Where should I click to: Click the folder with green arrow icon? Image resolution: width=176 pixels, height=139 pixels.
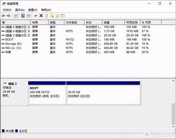pos(52,16)
